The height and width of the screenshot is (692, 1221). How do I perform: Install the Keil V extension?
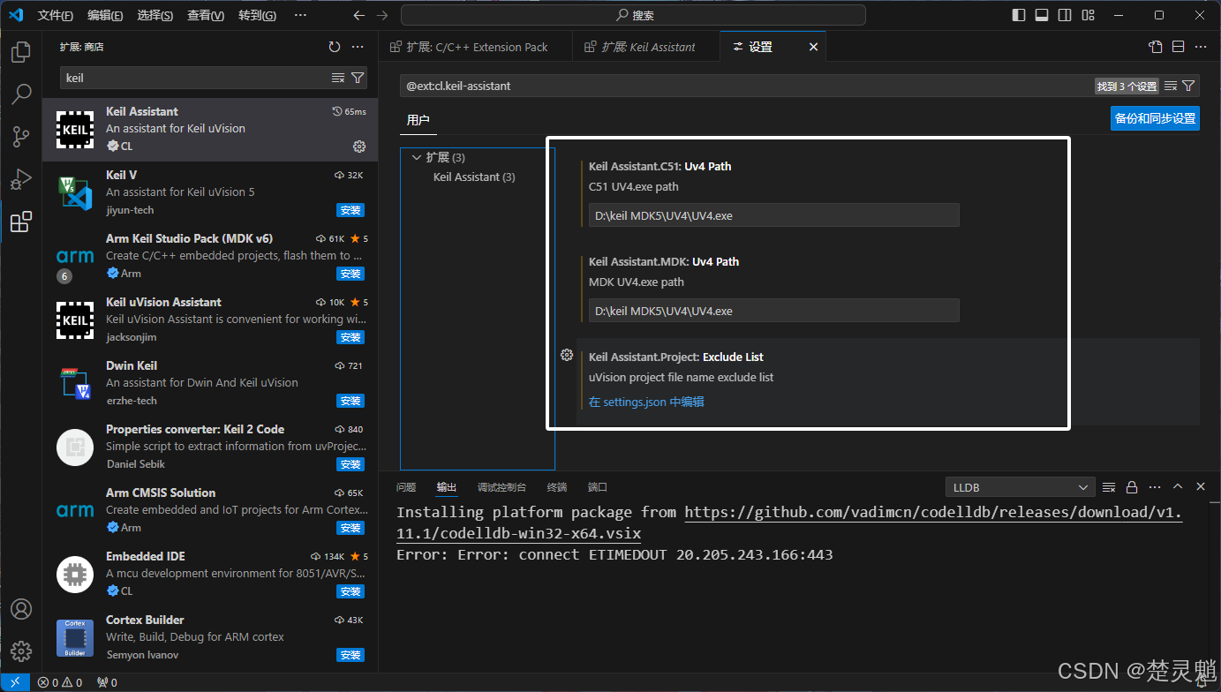tap(350, 210)
